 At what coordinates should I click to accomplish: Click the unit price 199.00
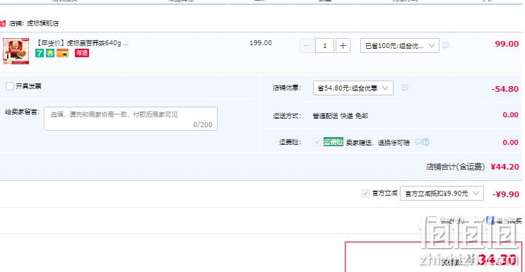[261, 43]
